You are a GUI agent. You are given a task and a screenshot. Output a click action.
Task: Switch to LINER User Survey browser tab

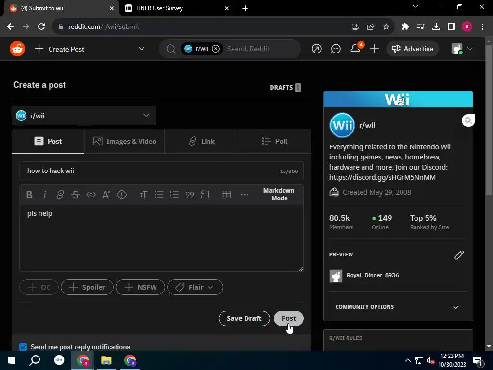click(177, 8)
